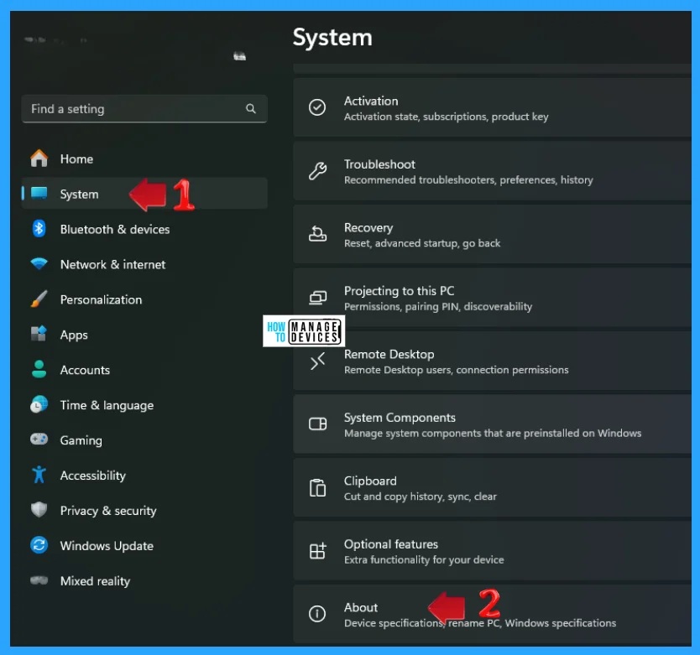Go to Accounts settings
Screen dimensions: 700x655
[144, 370]
